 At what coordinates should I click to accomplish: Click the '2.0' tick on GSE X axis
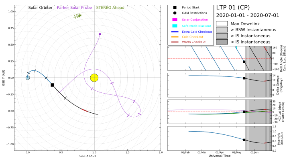click(161, 152)
